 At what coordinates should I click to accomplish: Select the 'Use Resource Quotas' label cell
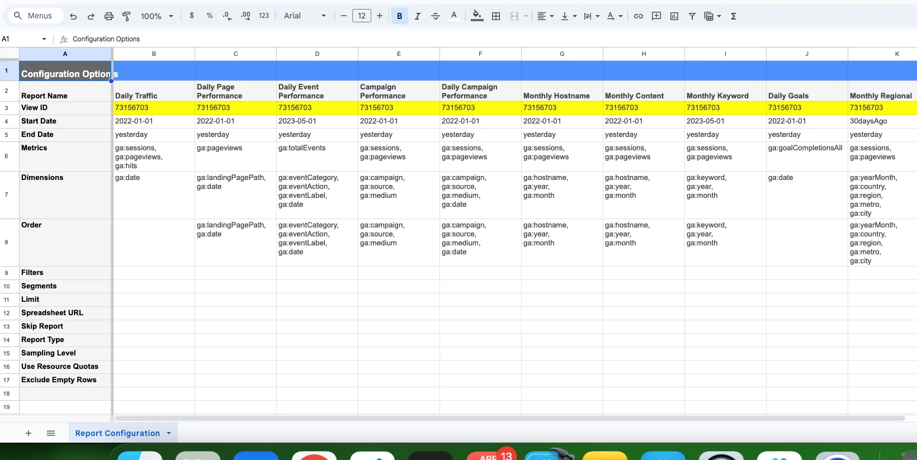coord(65,367)
